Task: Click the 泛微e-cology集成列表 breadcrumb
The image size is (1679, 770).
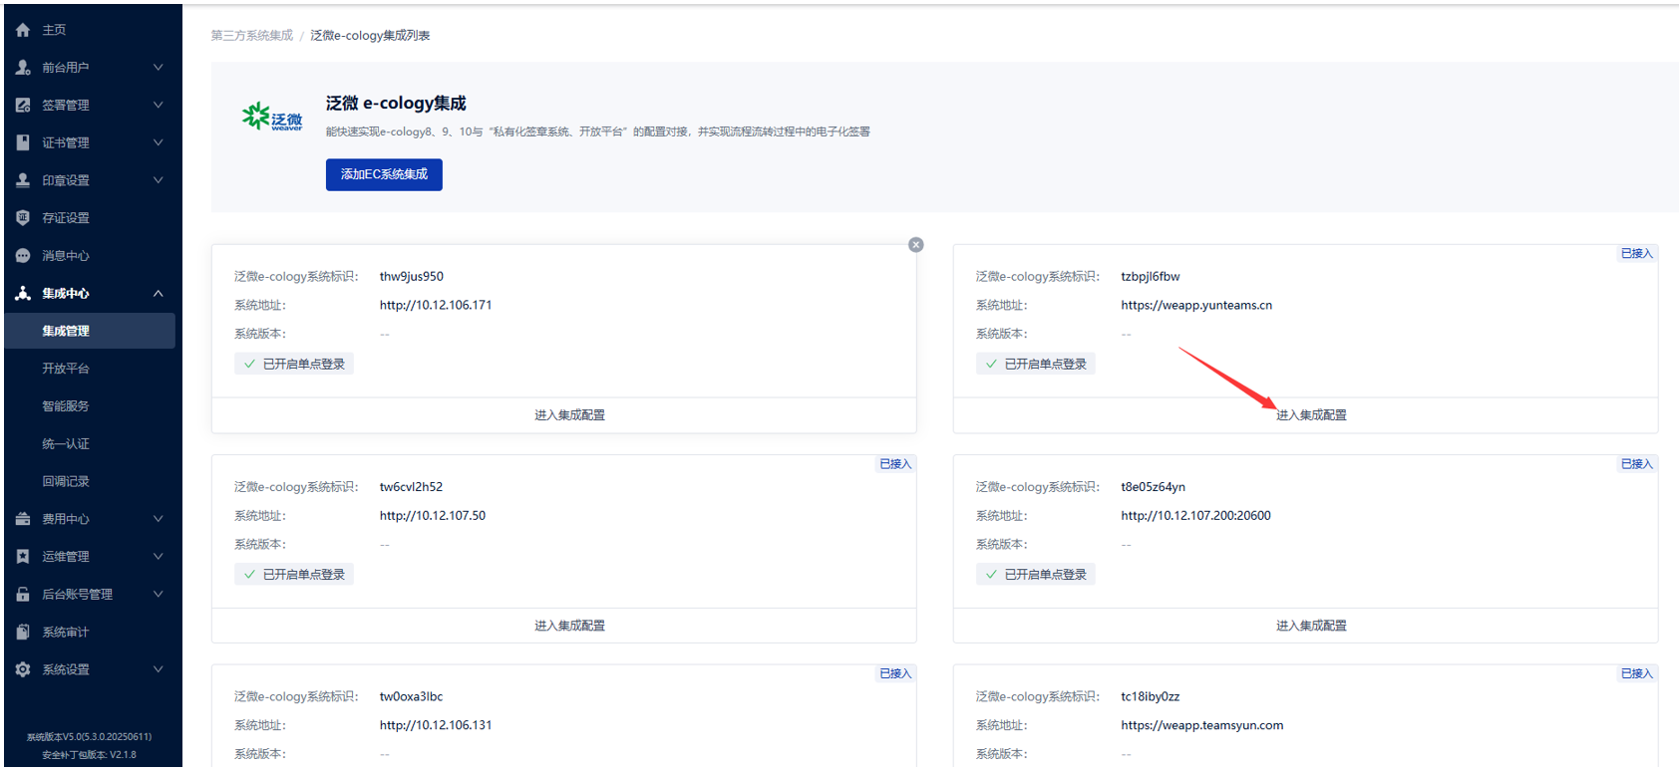Action: click(x=370, y=36)
